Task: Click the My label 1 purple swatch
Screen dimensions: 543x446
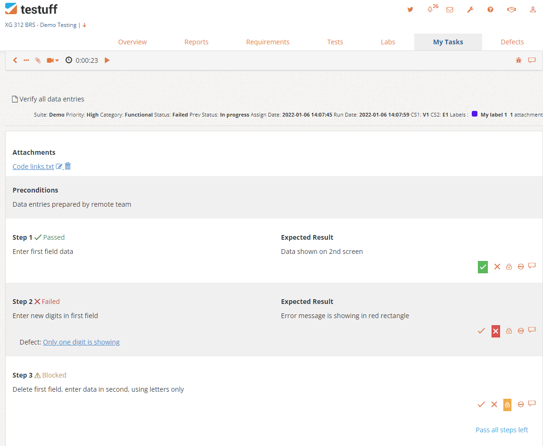Action: [x=475, y=114]
